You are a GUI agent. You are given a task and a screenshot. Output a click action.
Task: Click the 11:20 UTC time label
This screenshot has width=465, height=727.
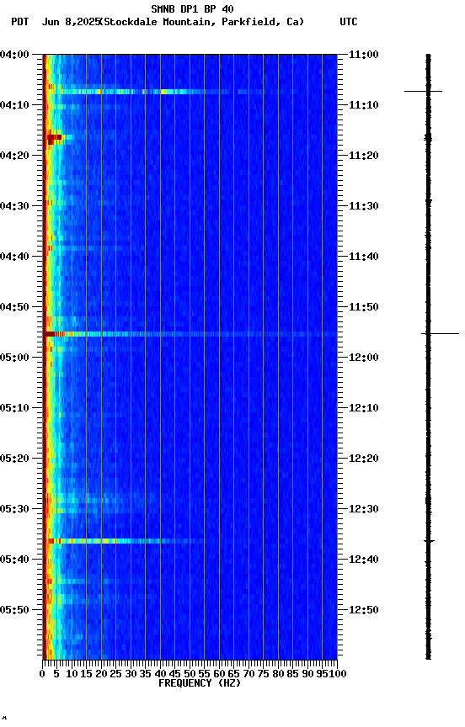click(x=364, y=156)
